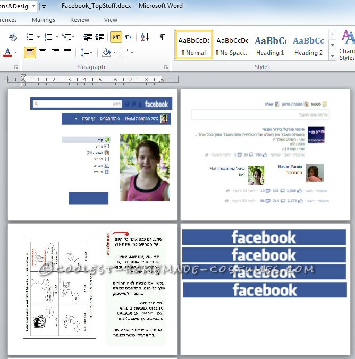Toggle Show/Hide paragraph marks
Screen dimensions: 355x359
tap(163, 37)
